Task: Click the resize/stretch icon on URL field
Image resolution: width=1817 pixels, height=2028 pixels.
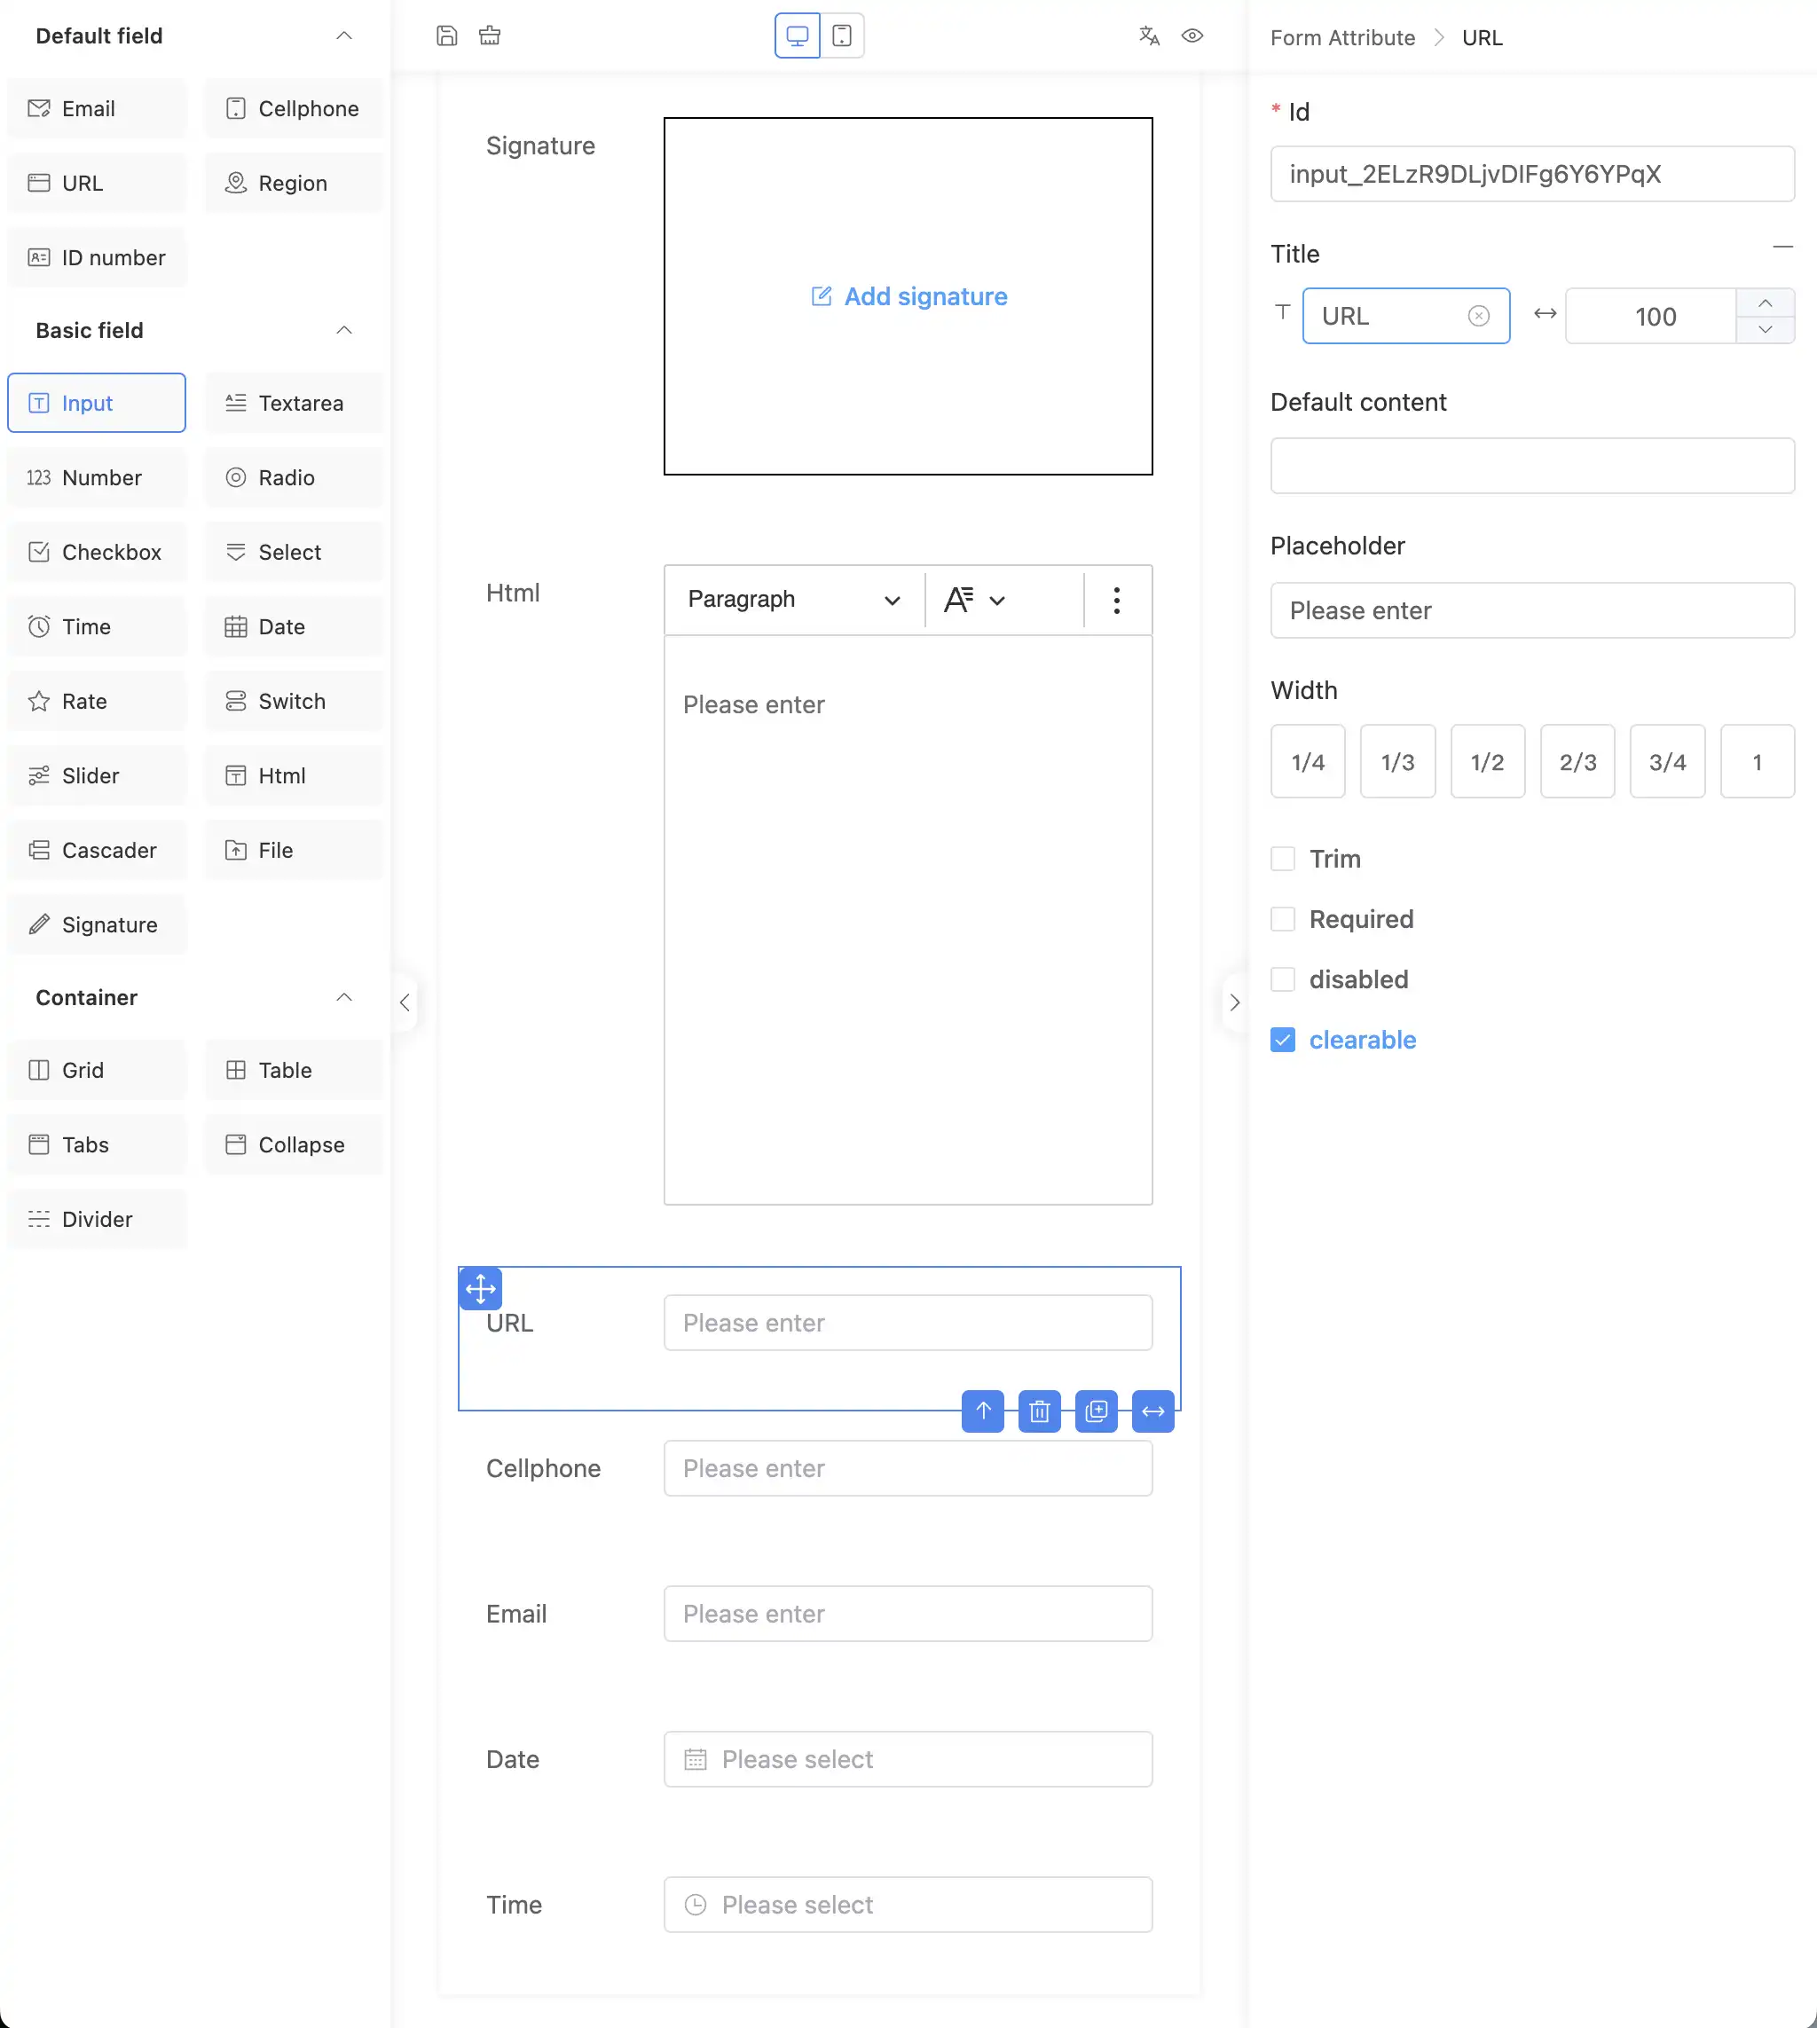Action: pos(1154,1411)
